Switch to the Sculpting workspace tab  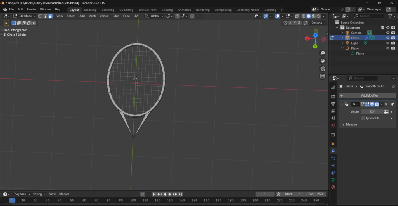[108, 10]
